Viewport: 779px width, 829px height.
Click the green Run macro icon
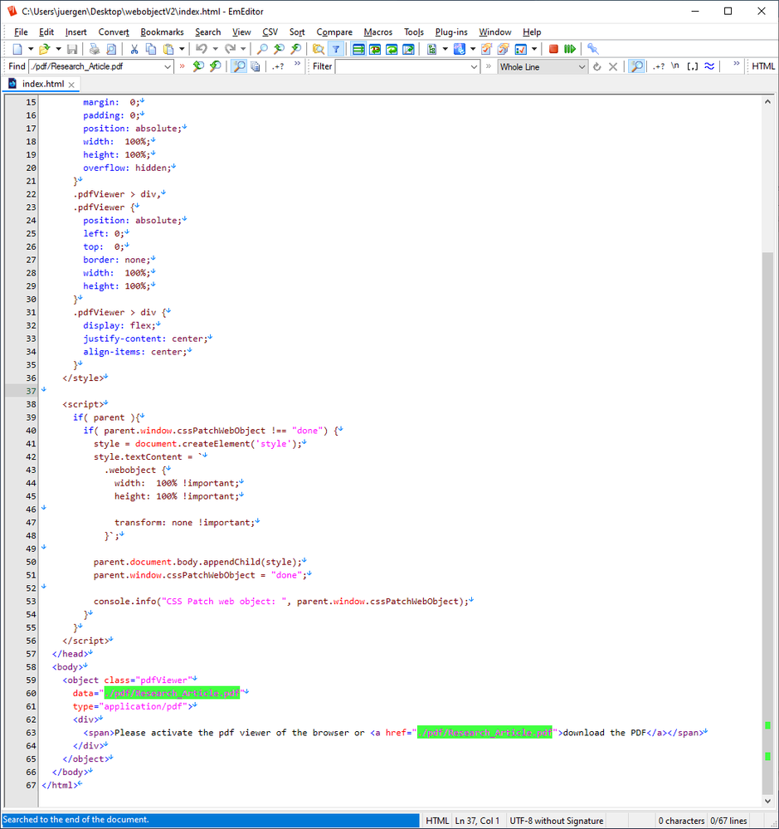point(570,49)
